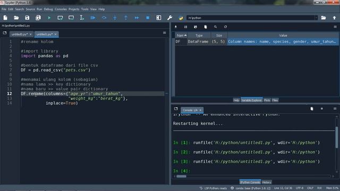Open the Consoles menu
This screenshot has width=340, height=191.
61,9
